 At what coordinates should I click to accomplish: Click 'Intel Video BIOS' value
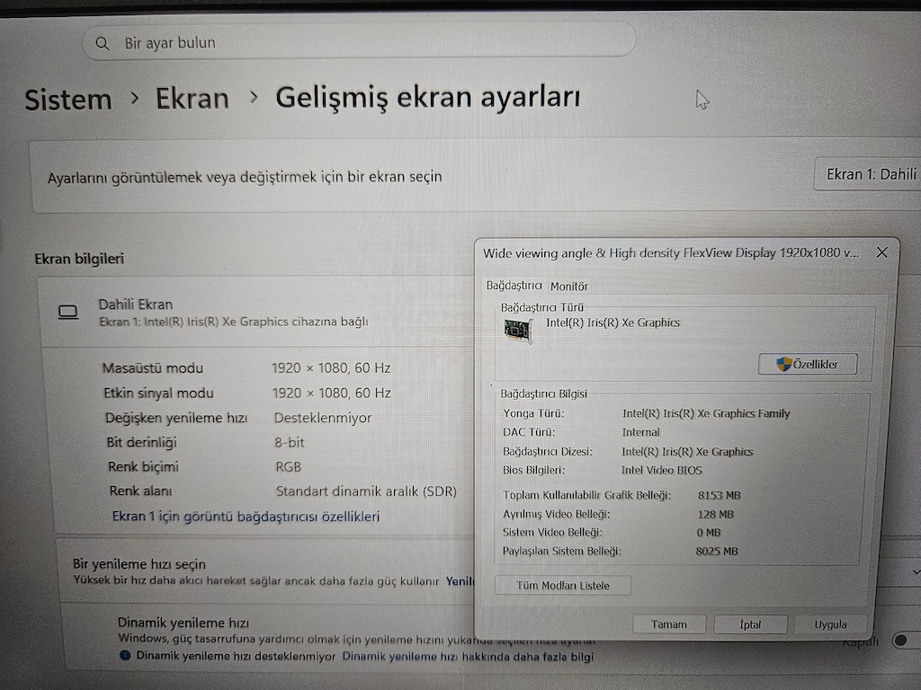pyautogui.click(x=661, y=470)
